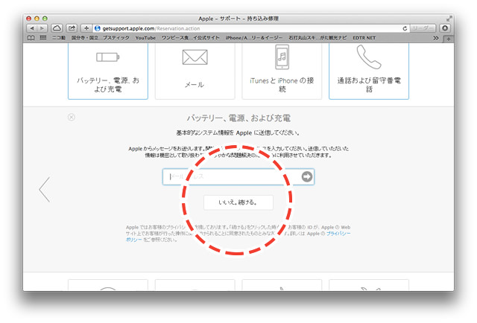477x323 pixels.
Task: Go forward with Safari's forward arrow
Action: [42, 28]
